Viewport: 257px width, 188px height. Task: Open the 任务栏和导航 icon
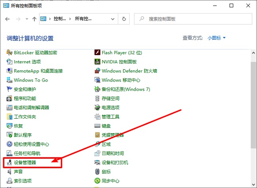[9, 154]
